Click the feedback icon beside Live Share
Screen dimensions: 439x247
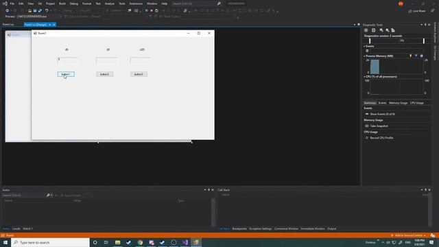pos(433,11)
